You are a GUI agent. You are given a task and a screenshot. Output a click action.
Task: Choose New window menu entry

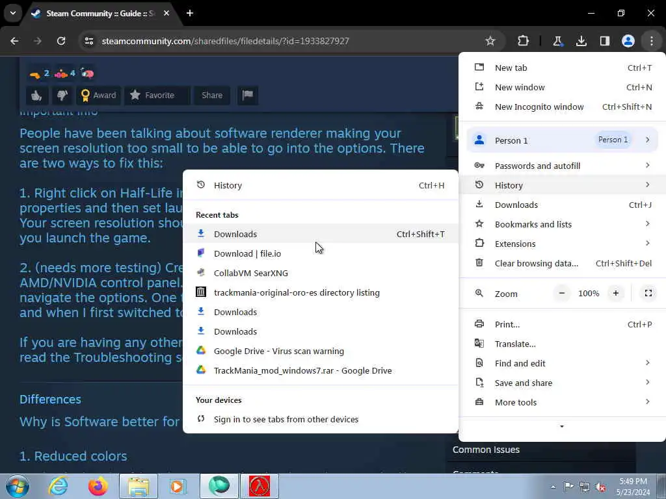(562, 88)
